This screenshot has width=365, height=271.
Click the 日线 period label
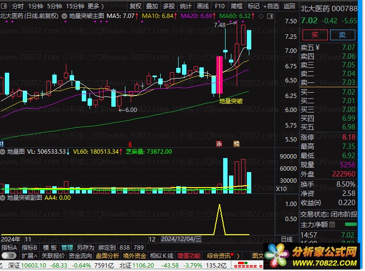click(287, 239)
